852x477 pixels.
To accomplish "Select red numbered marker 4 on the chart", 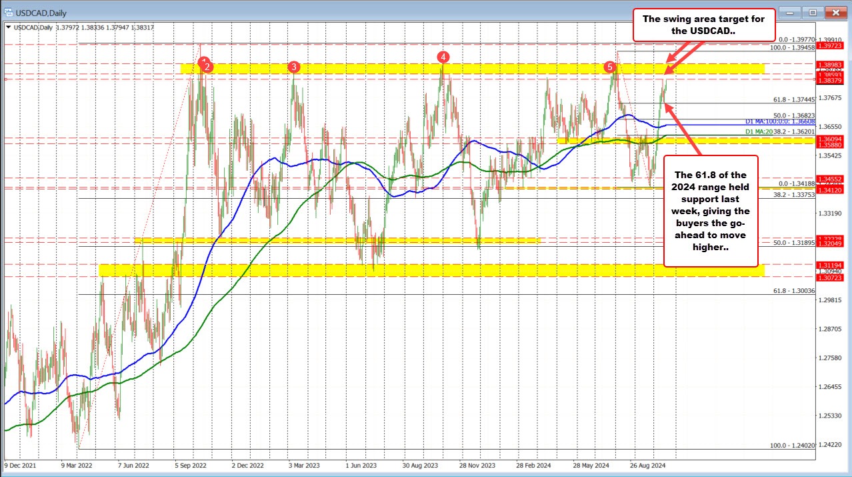I will (442, 57).
